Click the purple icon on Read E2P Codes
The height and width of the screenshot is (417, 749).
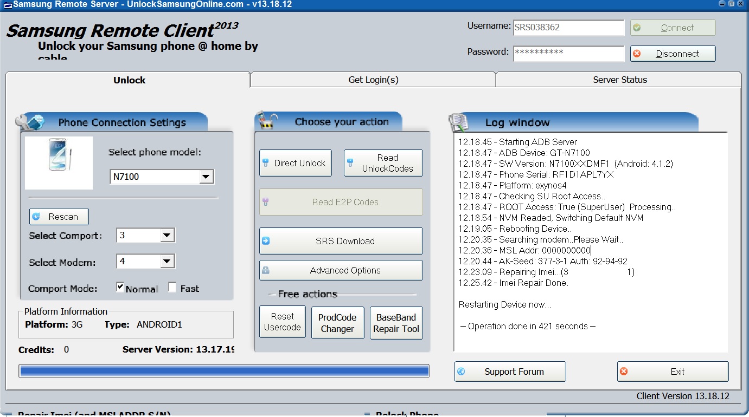click(266, 202)
